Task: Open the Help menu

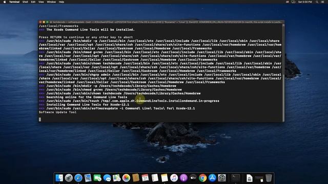Action: click(x=61, y=2)
